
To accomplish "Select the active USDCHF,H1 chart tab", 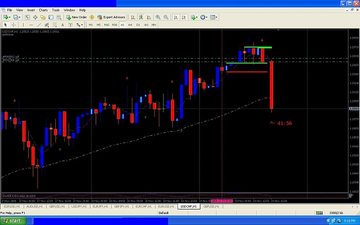I will (188, 207).
